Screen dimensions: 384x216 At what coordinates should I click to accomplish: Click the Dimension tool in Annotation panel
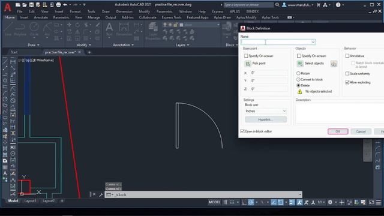(124, 29)
